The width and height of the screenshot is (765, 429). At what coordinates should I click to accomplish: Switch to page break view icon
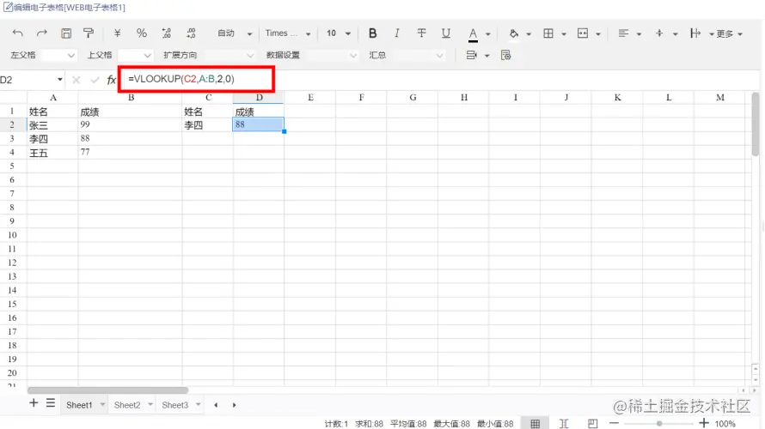pyautogui.click(x=564, y=424)
